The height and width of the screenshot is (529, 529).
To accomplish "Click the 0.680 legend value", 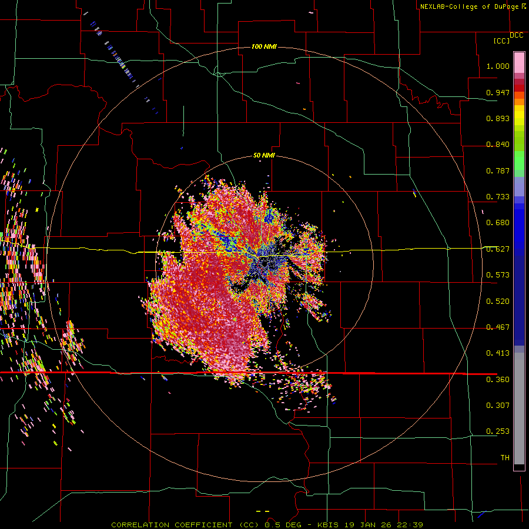I will tap(498, 223).
